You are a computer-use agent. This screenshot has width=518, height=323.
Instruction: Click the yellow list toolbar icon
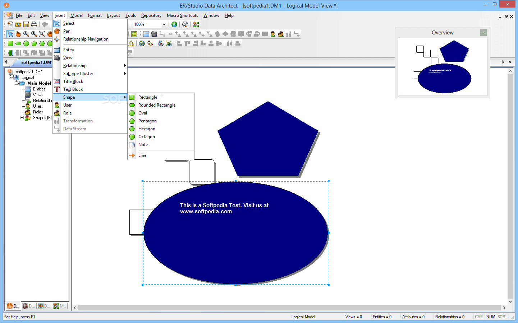click(x=134, y=34)
